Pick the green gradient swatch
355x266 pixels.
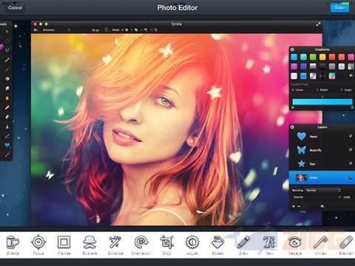pos(313,57)
